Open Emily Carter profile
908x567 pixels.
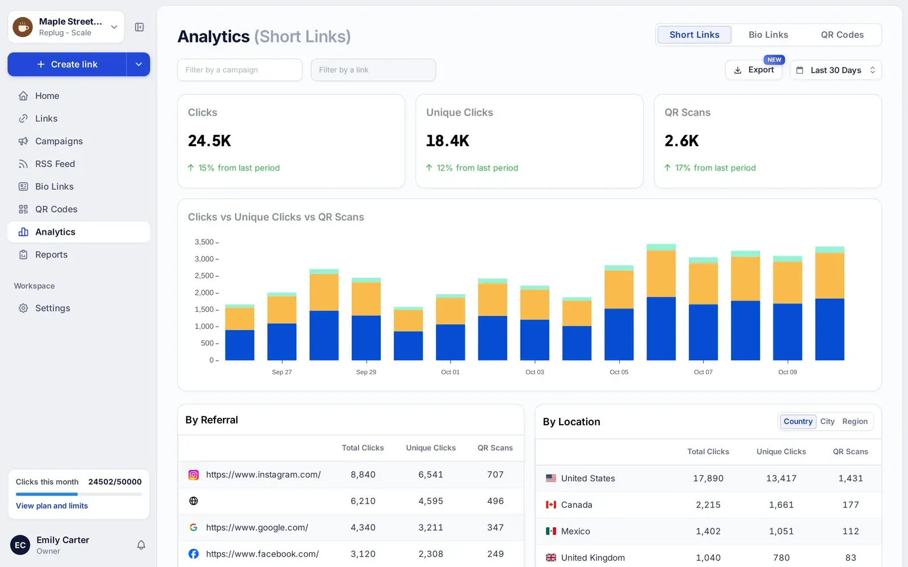pyautogui.click(x=62, y=545)
